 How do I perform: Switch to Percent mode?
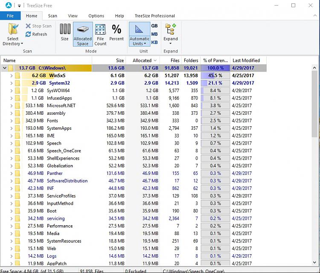(116, 32)
